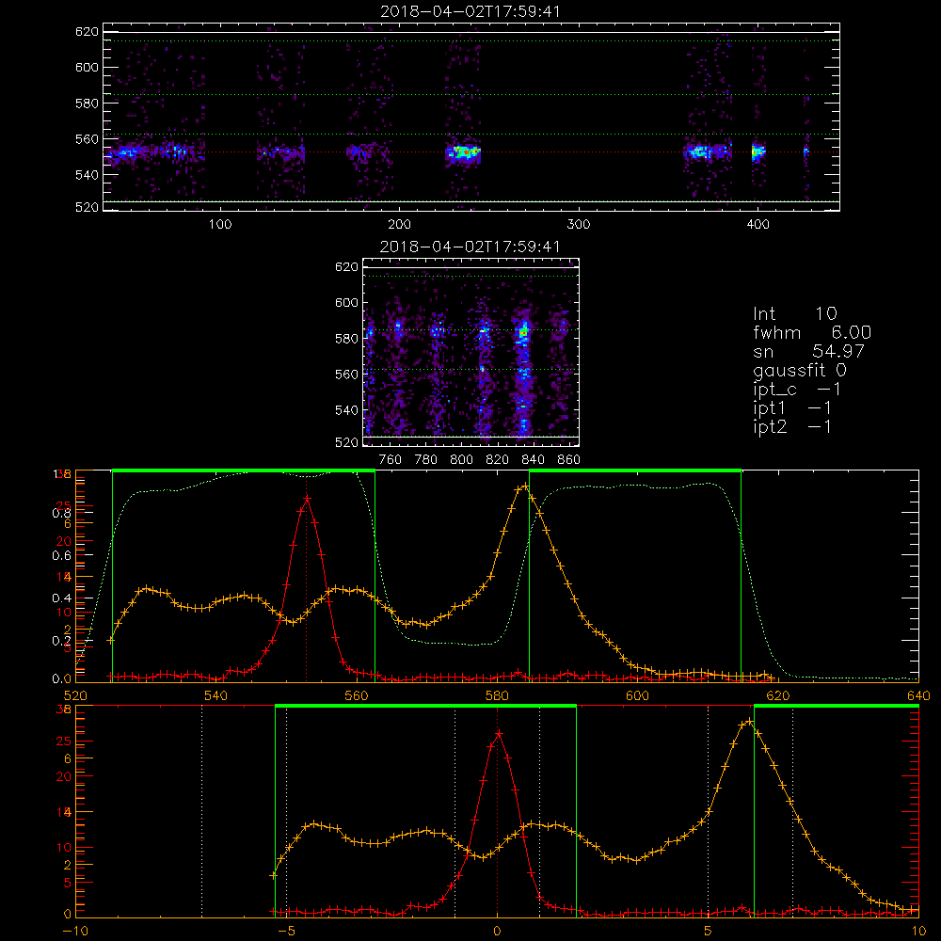
Task: Click the top plot title 2018-04-02T17:59:41
Action: coord(470,10)
